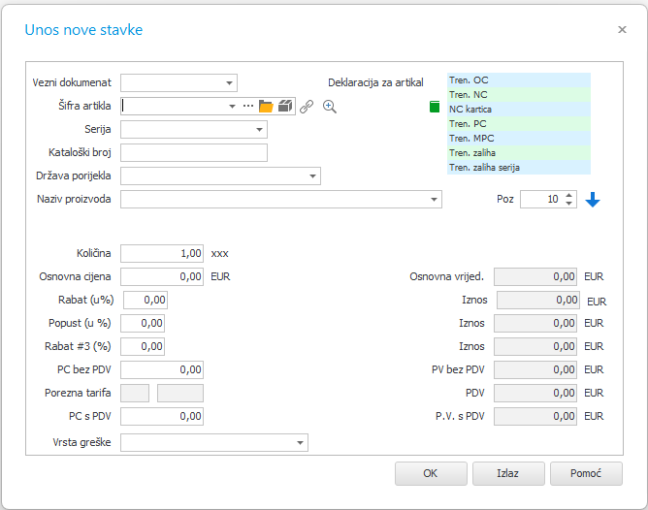648x510 pixels.
Task: Click the three dots browse button in Šifra artikla
Action: 248,106
